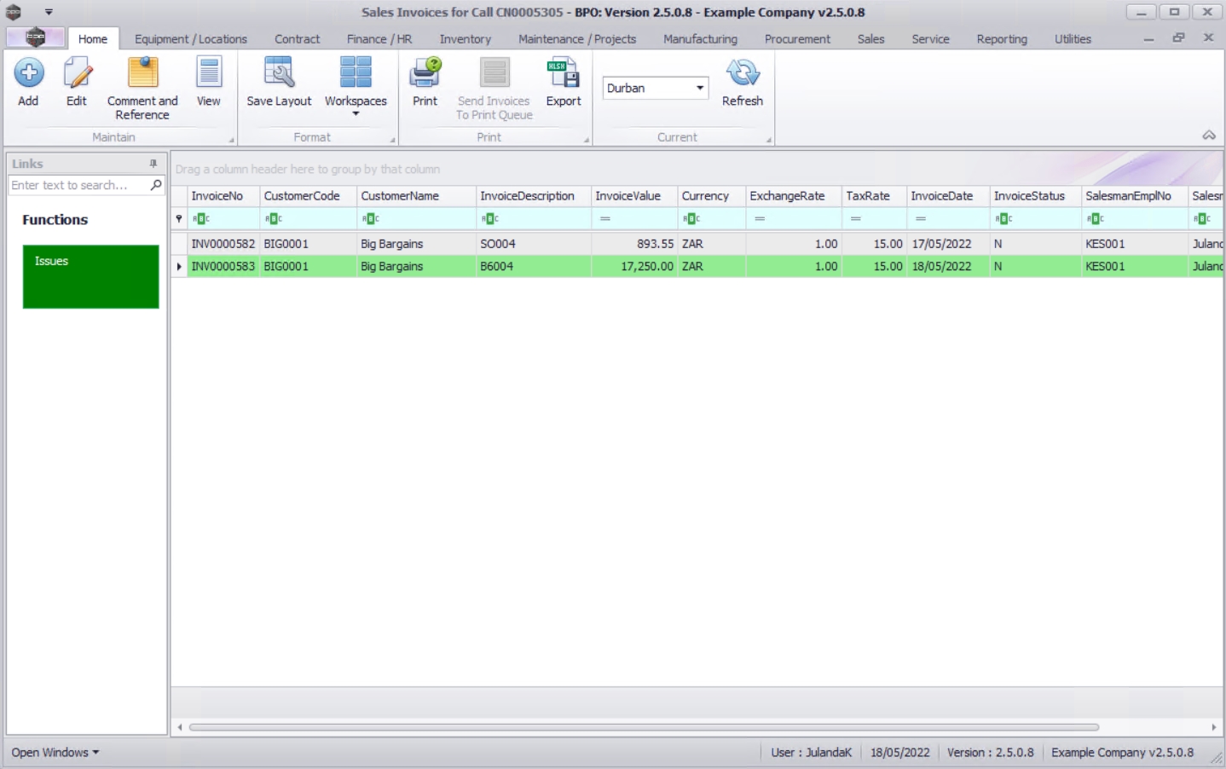Click the 17,250.00 invoice value cell
Screen dimensions: 1226x769
[634, 266]
